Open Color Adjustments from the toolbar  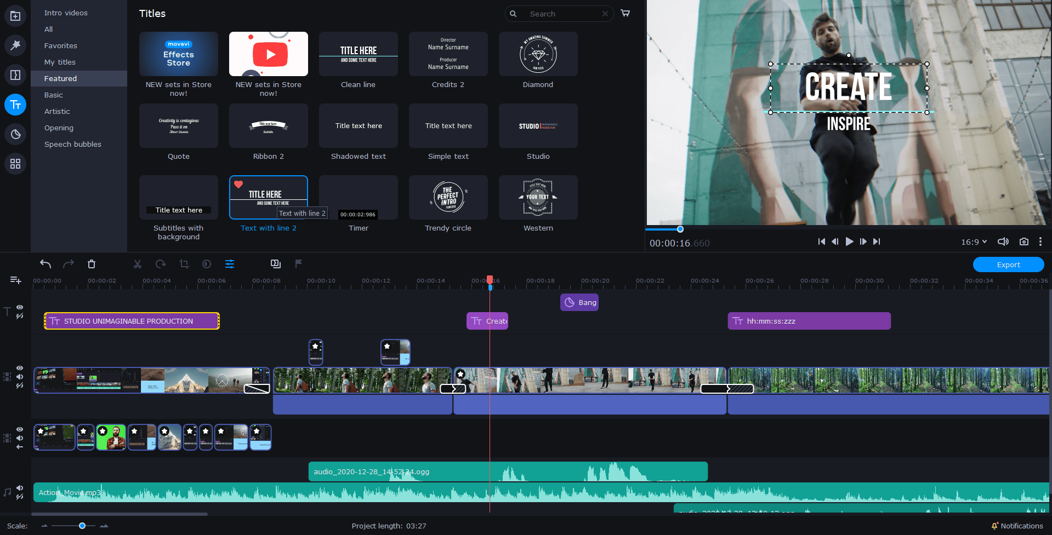(x=207, y=264)
